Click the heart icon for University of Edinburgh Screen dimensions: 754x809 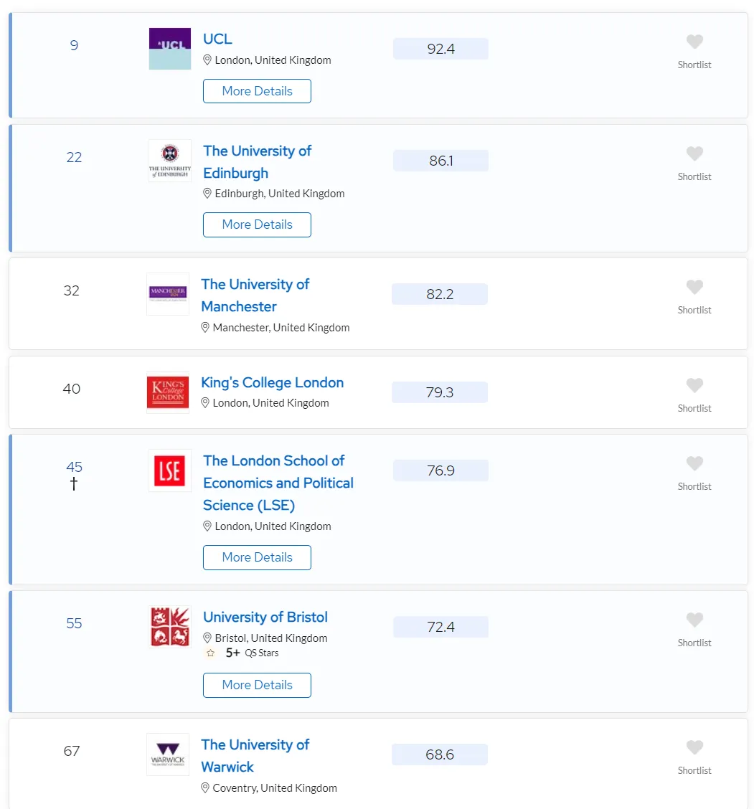(x=694, y=153)
